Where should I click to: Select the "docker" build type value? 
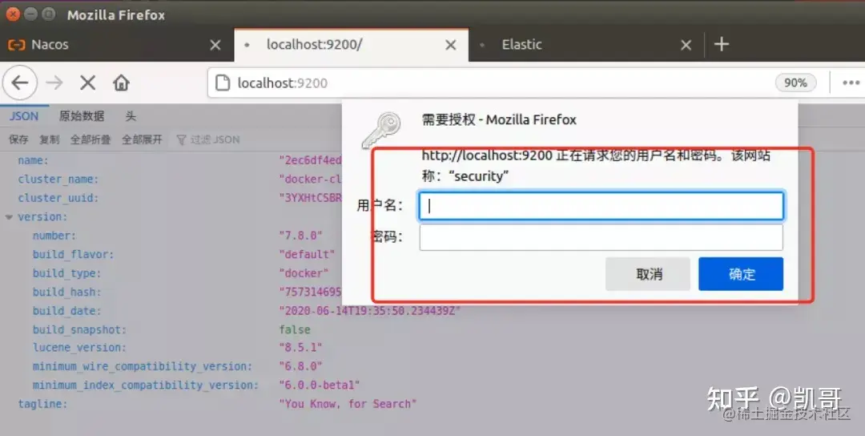pyautogui.click(x=304, y=273)
